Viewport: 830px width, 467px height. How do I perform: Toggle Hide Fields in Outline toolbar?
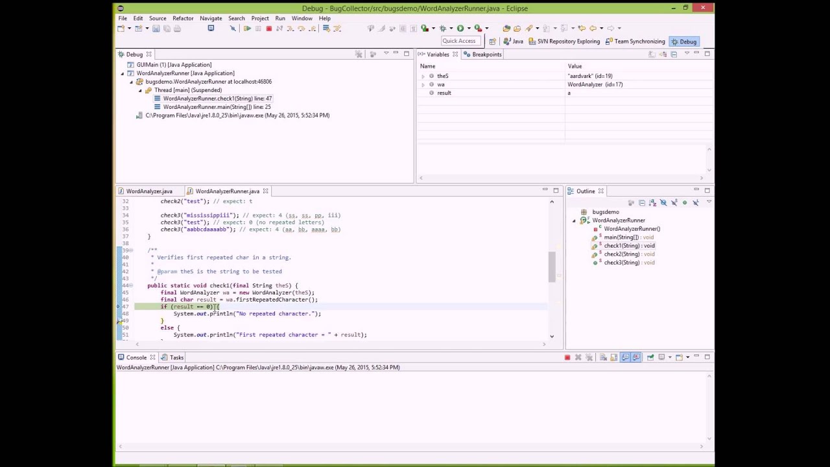[x=663, y=202]
